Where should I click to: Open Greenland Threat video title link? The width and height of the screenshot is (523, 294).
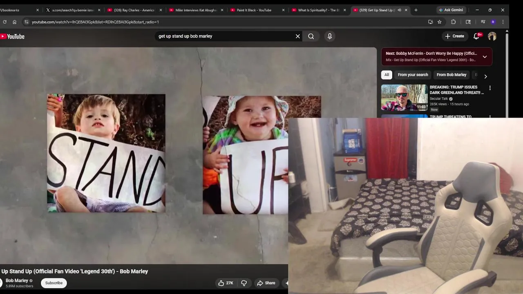457,90
